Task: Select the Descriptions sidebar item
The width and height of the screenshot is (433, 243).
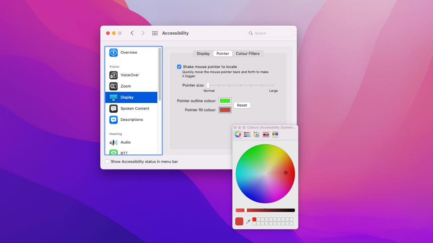Action: tap(131, 120)
